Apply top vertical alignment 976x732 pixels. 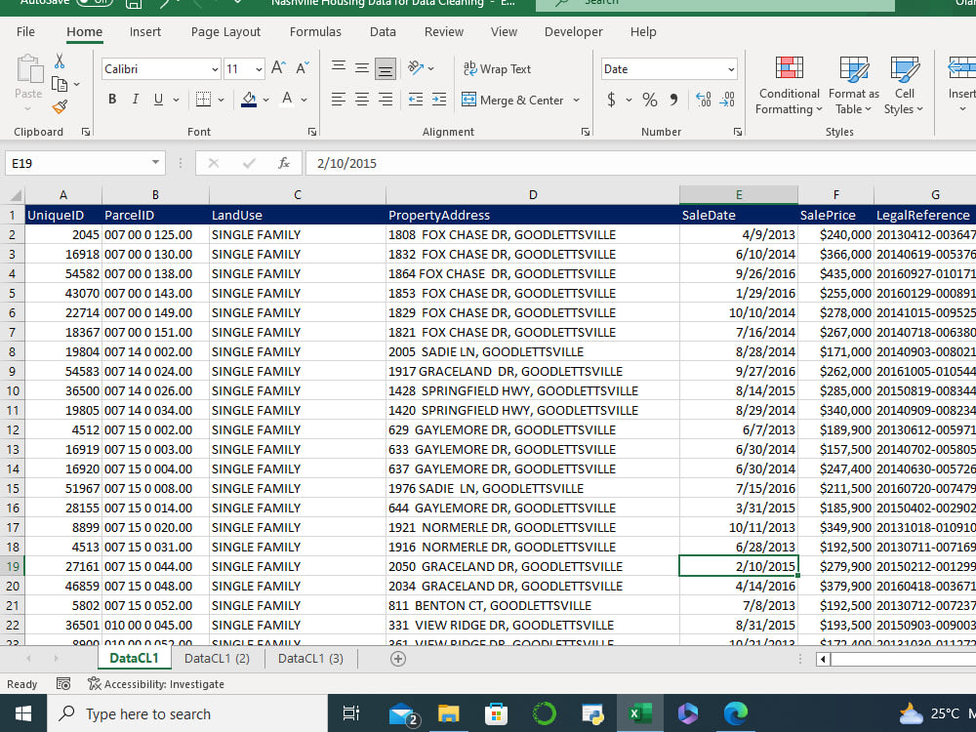[339, 68]
